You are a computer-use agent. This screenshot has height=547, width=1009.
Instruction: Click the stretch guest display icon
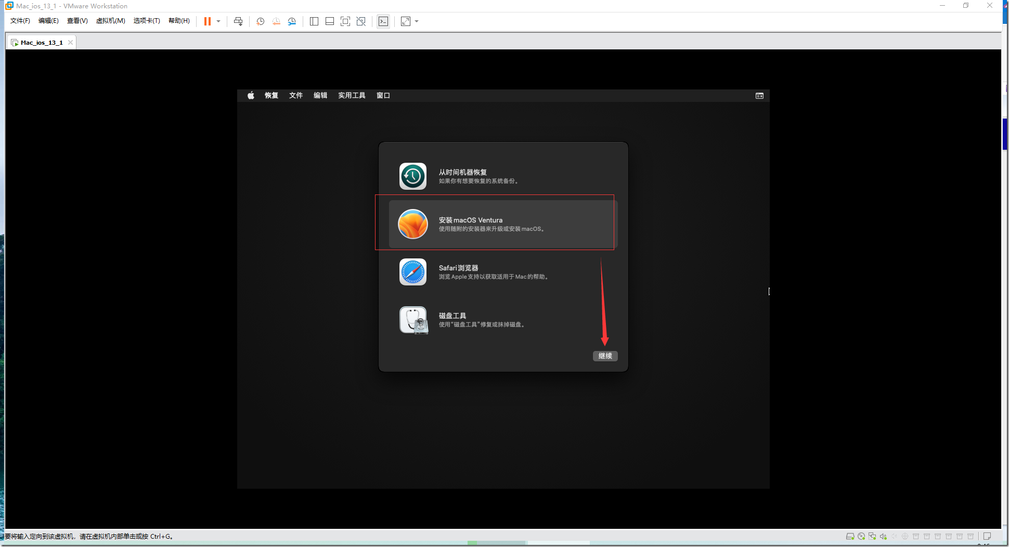[406, 21]
